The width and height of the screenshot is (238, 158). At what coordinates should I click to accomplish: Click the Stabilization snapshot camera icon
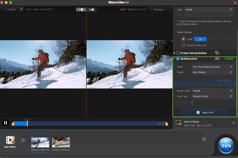[217, 59]
